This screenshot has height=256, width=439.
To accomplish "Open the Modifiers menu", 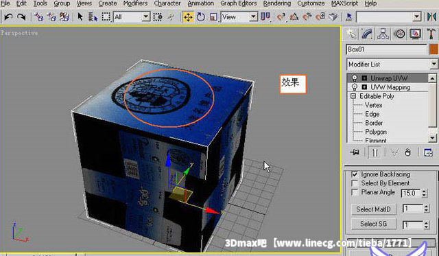I will click(x=135, y=3).
